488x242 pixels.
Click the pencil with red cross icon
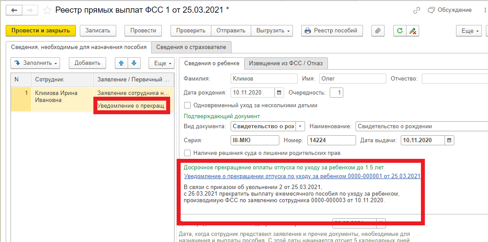coord(413,31)
